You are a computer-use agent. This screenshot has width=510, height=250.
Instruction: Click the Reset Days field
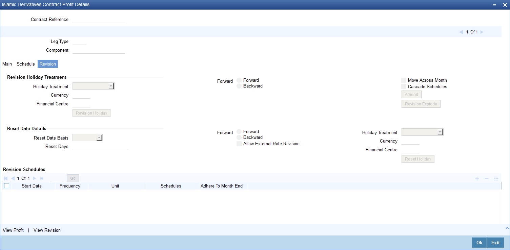pos(100,147)
